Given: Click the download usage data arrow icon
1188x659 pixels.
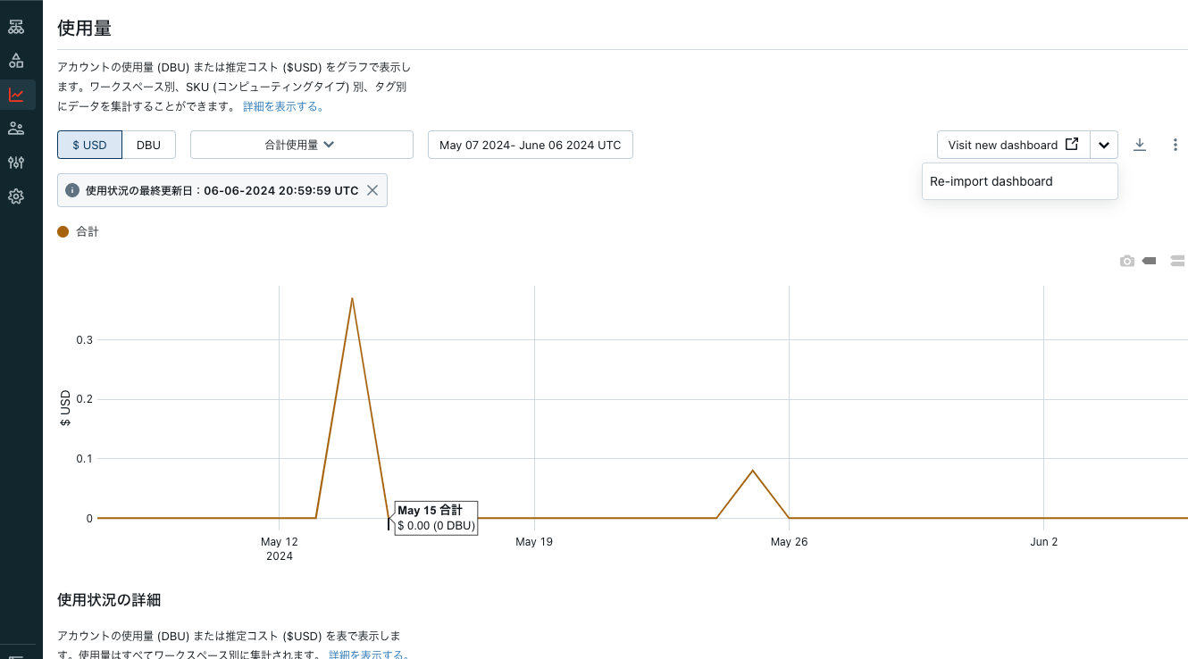Looking at the screenshot, I should click(1140, 144).
